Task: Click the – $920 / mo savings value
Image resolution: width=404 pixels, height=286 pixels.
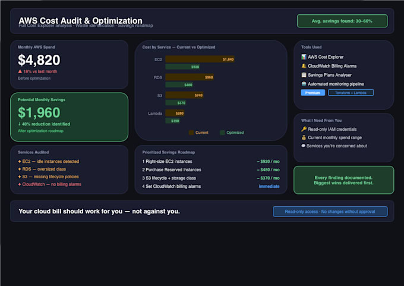Action: pyautogui.click(x=268, y=162)
